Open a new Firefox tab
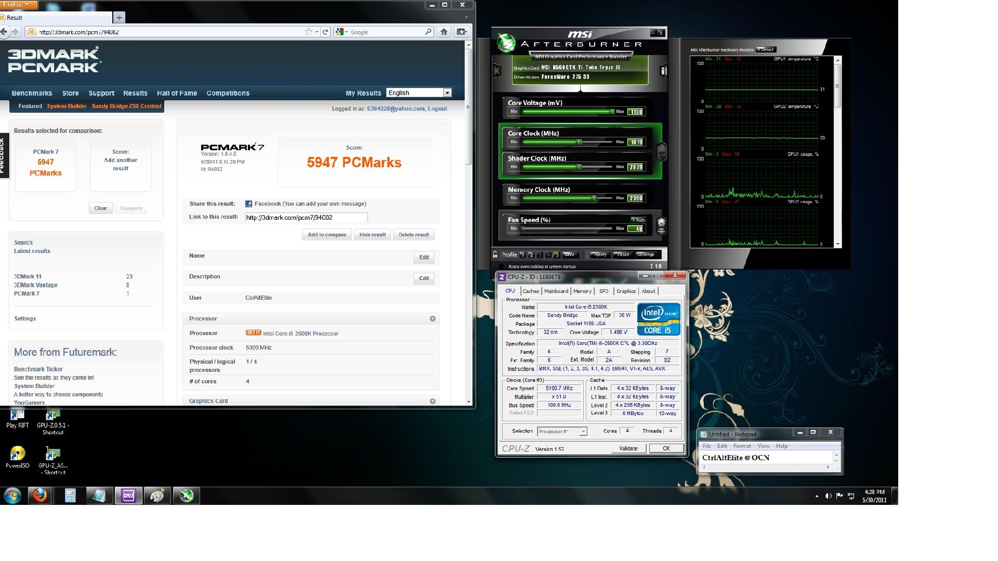Image resolution: width=998 pixels, height=561 pixels. [119, 18]
